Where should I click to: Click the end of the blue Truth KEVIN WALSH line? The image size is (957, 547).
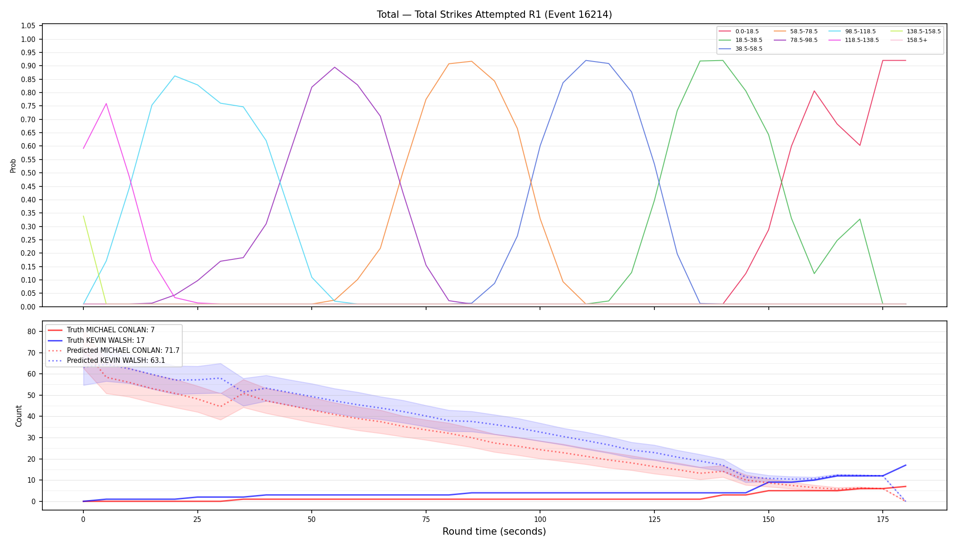[906, 465]
